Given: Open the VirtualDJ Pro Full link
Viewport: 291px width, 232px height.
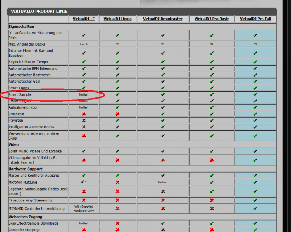Looking at the screenshot, I should (255, 19).
